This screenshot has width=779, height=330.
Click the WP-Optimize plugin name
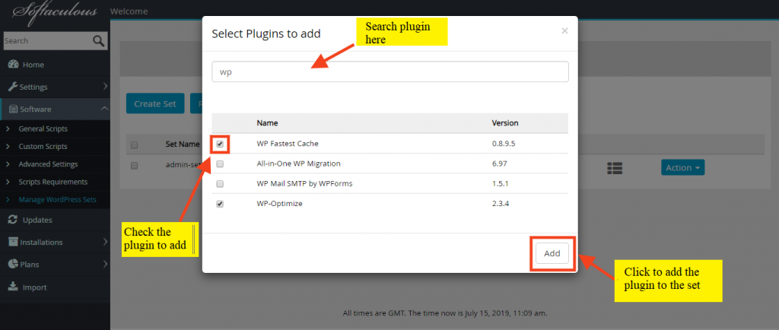(x=279, y=204)
